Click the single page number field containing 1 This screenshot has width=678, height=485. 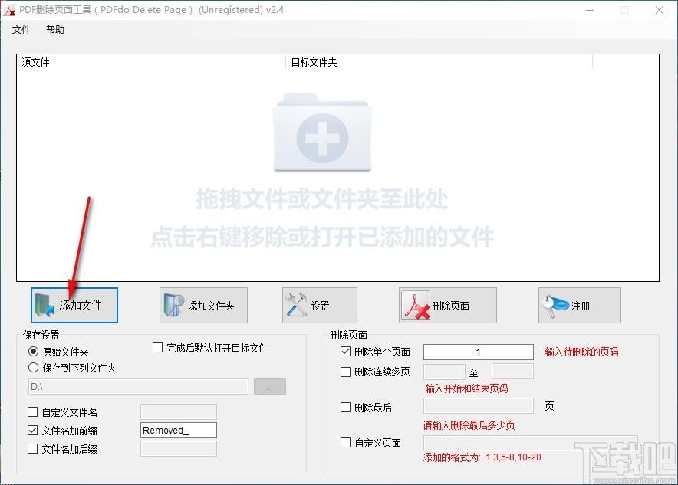479,352
